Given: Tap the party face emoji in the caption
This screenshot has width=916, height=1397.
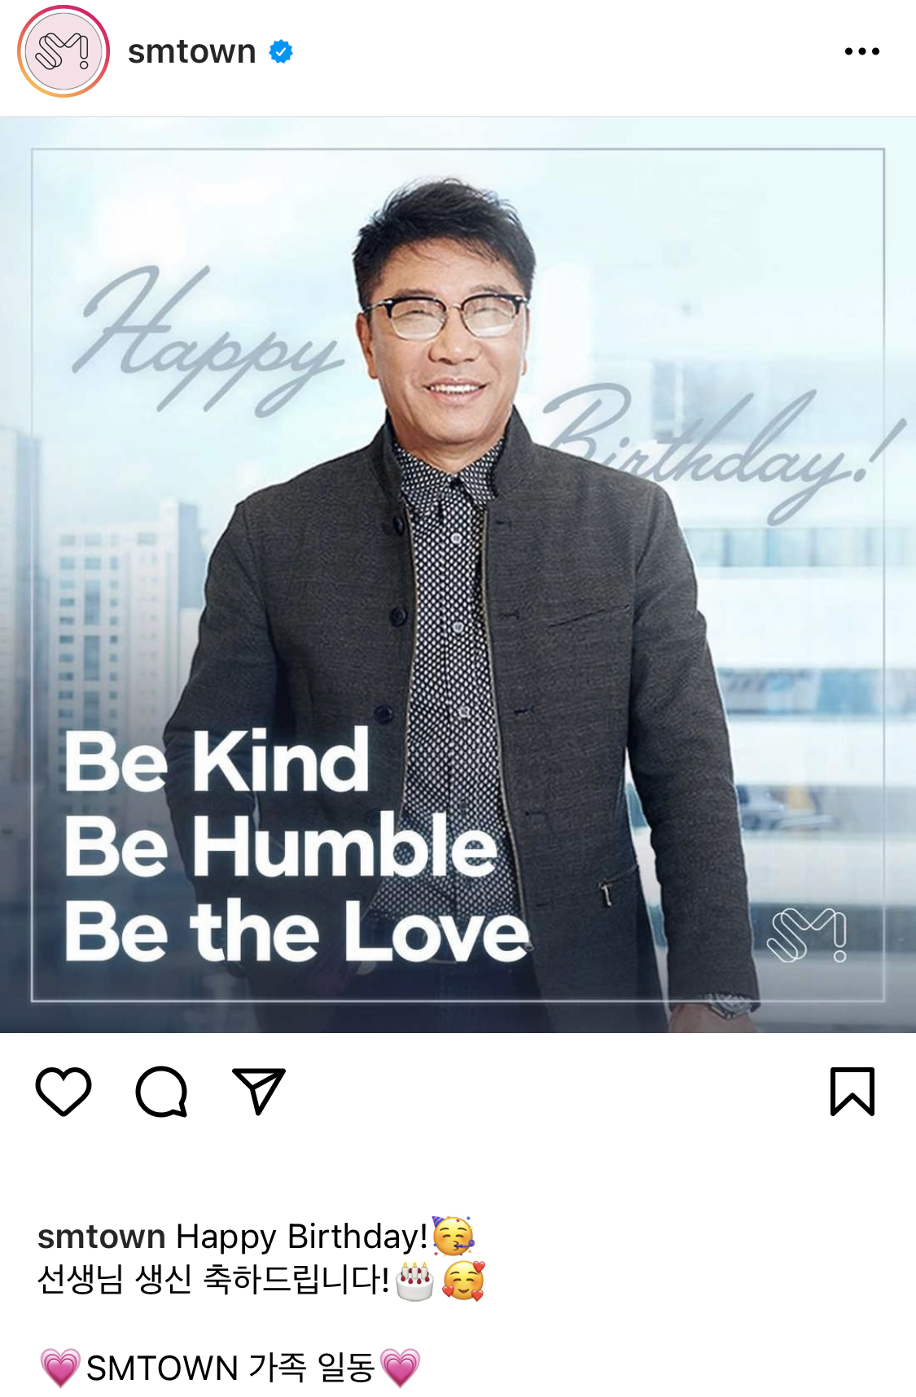Looking at the screenshot, I should coord(454,1236).
